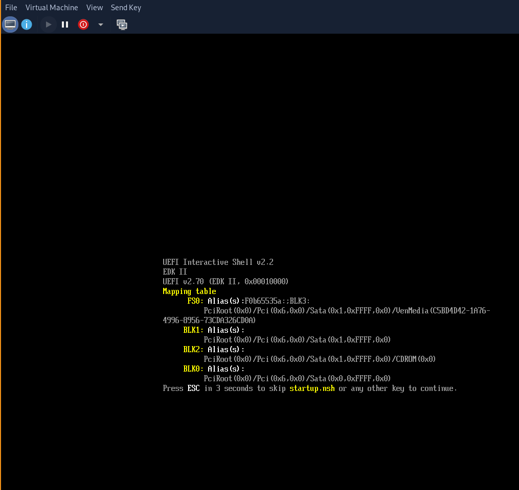Click the yellow 'Mapping table' heading

189,291
